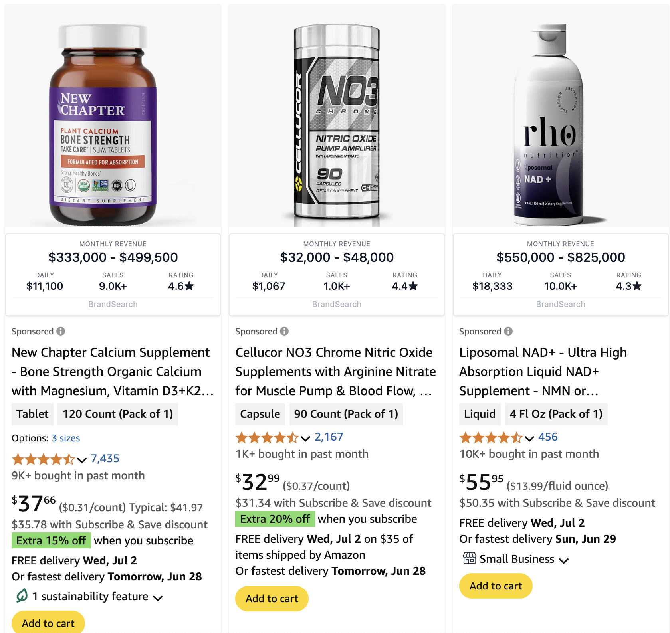This screenshot has width=670, height=633.
Task: Add Liposomal NAD+ to cart
Action: coord(496,586)
